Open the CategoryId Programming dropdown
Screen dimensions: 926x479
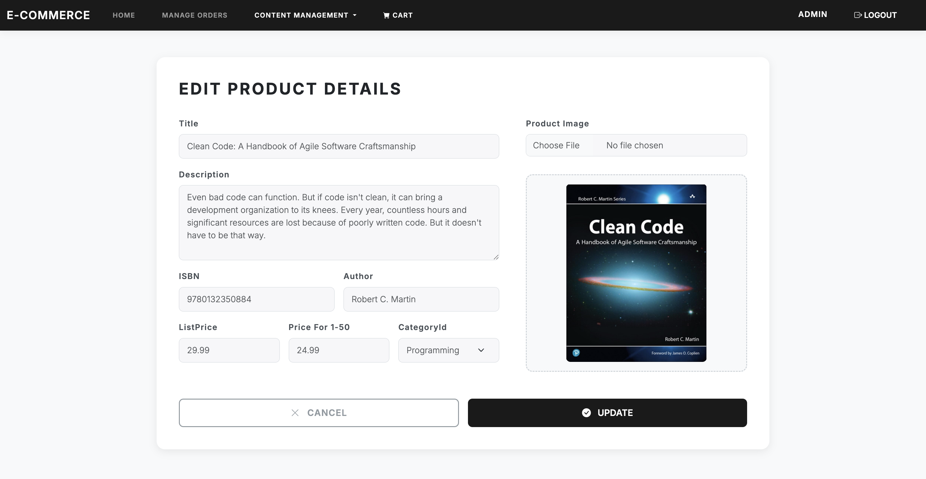point(448,350)
